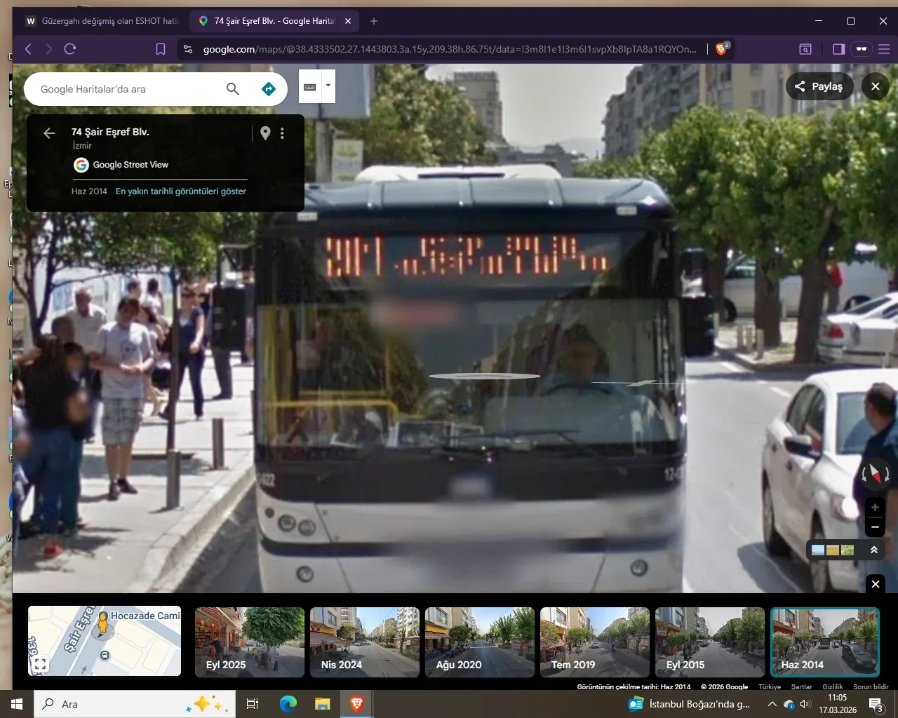Viewport: 898px width, 718px height.
Task: Bookmark this page with the bookmark icon
Action: click(x=161, y=49)
